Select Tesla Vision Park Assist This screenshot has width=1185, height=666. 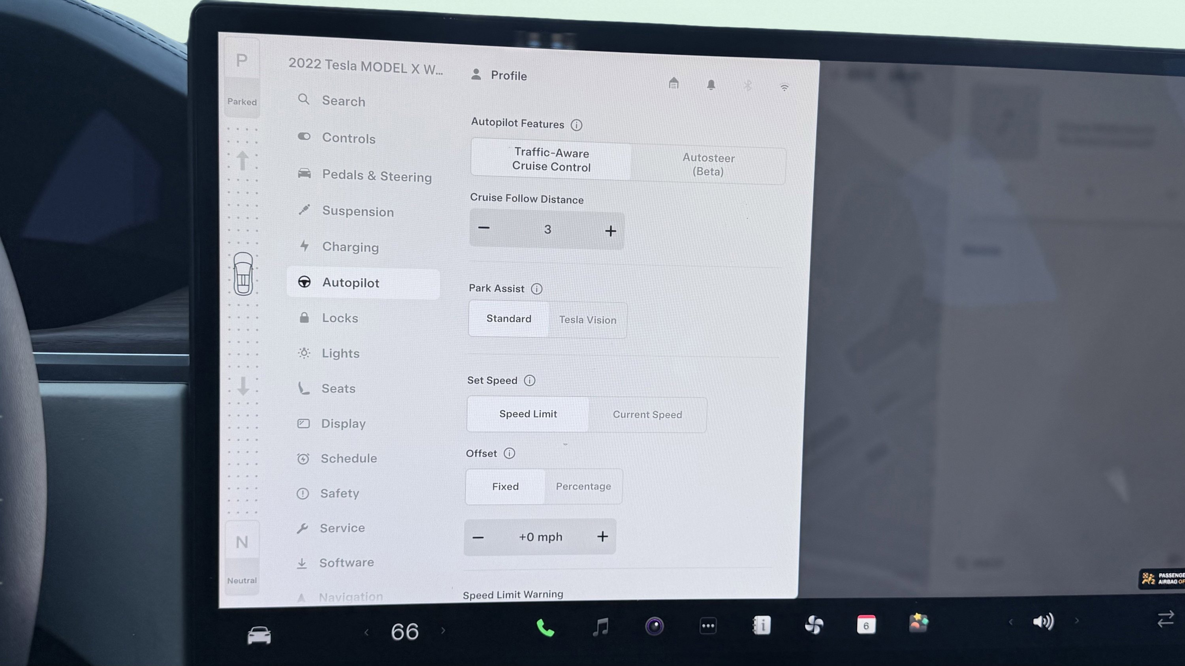tap(587, 320)
